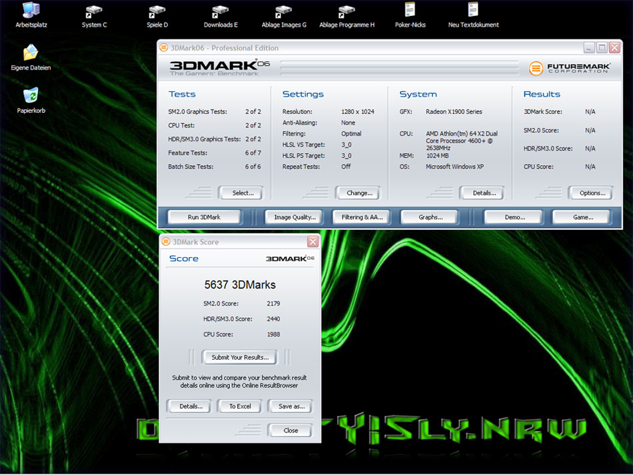Screen dimensions: 633x475
Task: Click the SM2.0 Score value 2179
Action: [273, 304]
